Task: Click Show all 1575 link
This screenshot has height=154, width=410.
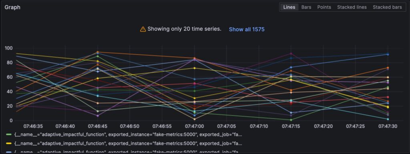Action: coord(247,29)
